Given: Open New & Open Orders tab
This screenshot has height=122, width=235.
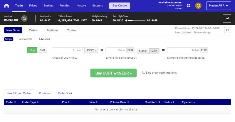Looking at the screenshot, I should click(x=19, y=93).
